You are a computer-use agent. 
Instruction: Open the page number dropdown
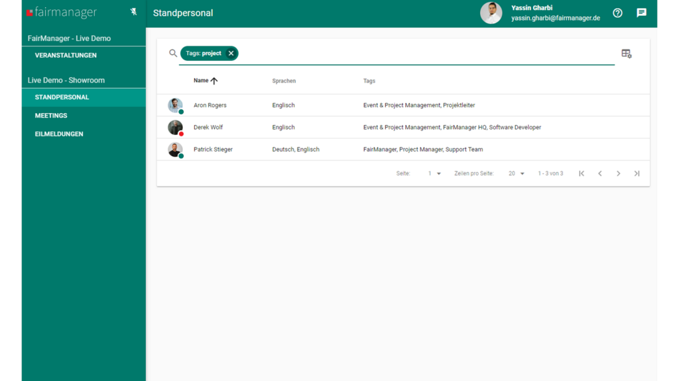tap(434, 173)
